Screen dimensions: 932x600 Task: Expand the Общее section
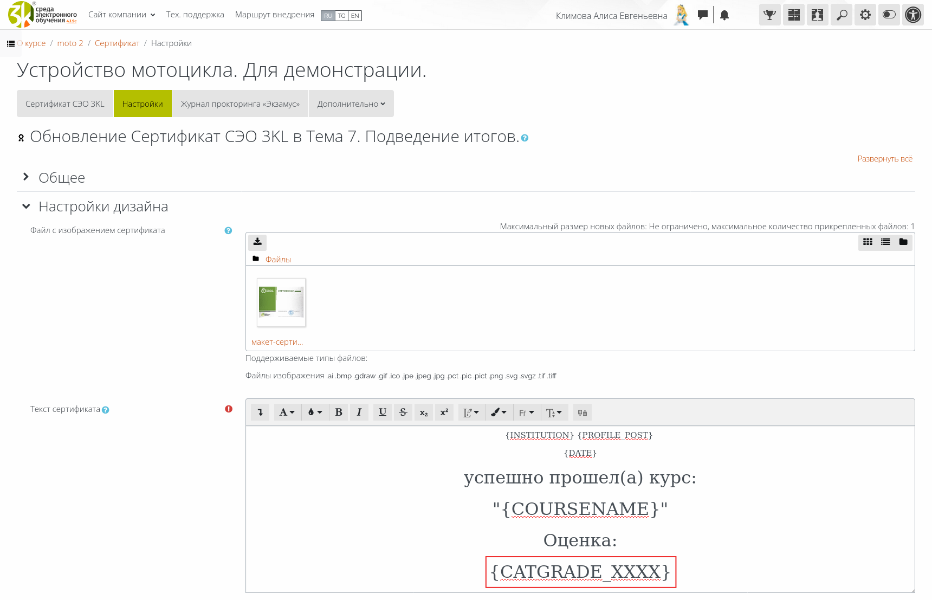(x=61, y=178)
